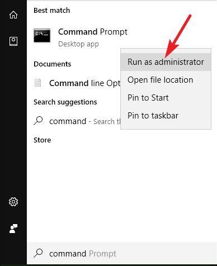
Task: Click the Command Prompt app icon
Action: click(x=42, y=35)
